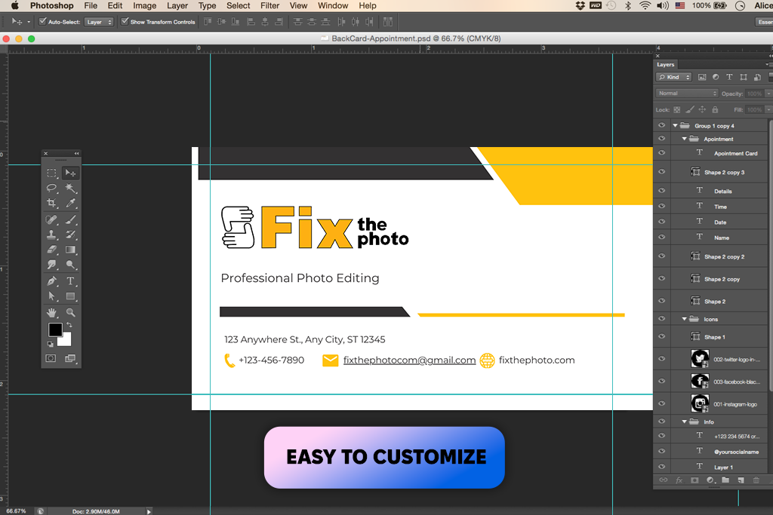
Task: Open the Fill slider dropdown
Action: point(768,110)
